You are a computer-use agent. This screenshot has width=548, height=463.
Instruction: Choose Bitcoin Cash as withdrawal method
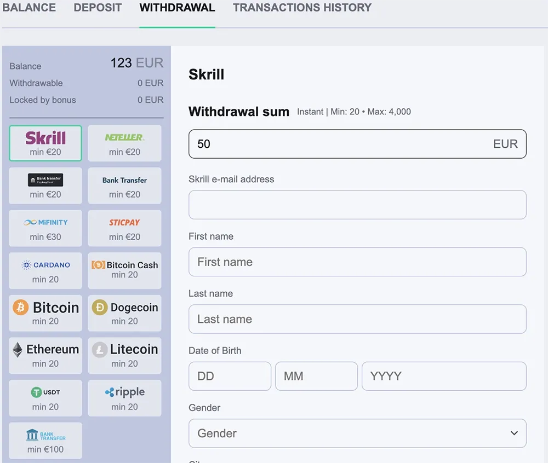click(124, 271)
